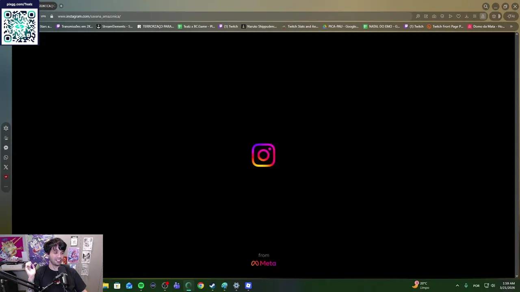Screen dimensions: 520x292
Task: Toggle the half-circle switch beside the cube icon
Action: coord(499,16)
